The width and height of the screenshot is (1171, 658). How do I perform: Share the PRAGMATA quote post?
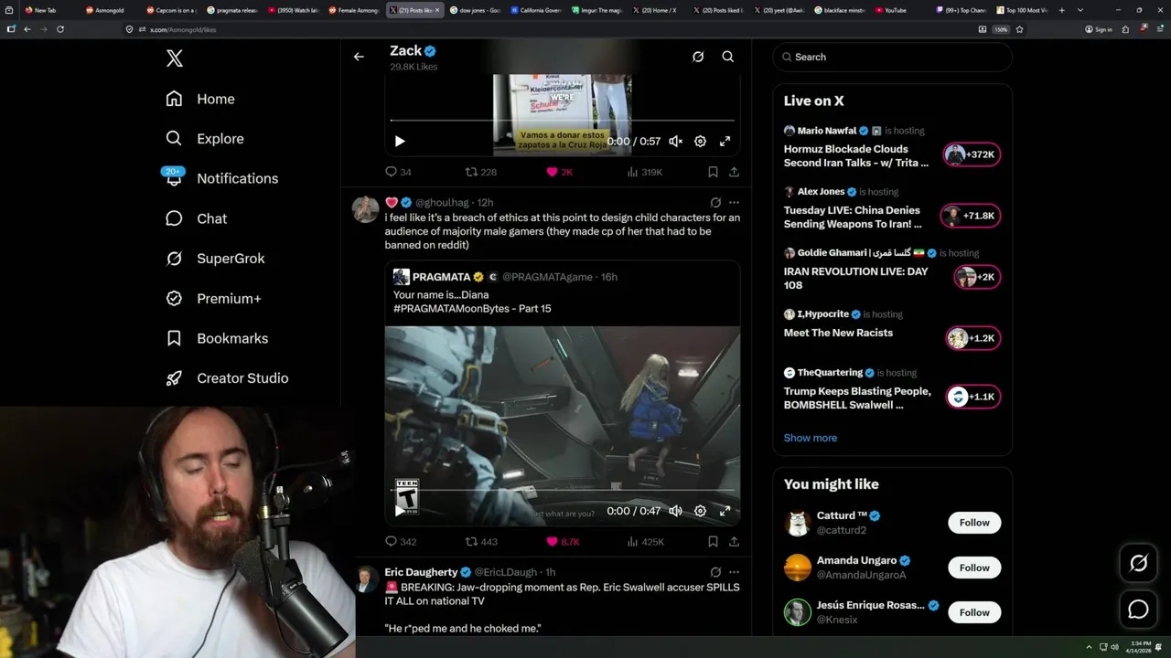coord(734,542)
